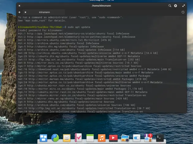Viewport: 193px width, 144px height.
Task: Click the 'sudo apt update' command text
Action: point(79,27)
